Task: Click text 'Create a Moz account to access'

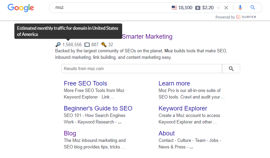Action: [x=189, y=116]
